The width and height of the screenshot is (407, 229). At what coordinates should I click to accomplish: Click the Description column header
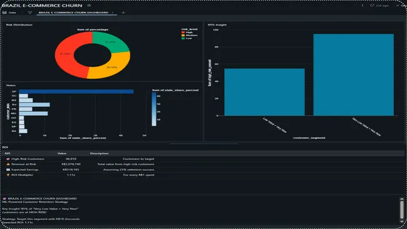99,153
